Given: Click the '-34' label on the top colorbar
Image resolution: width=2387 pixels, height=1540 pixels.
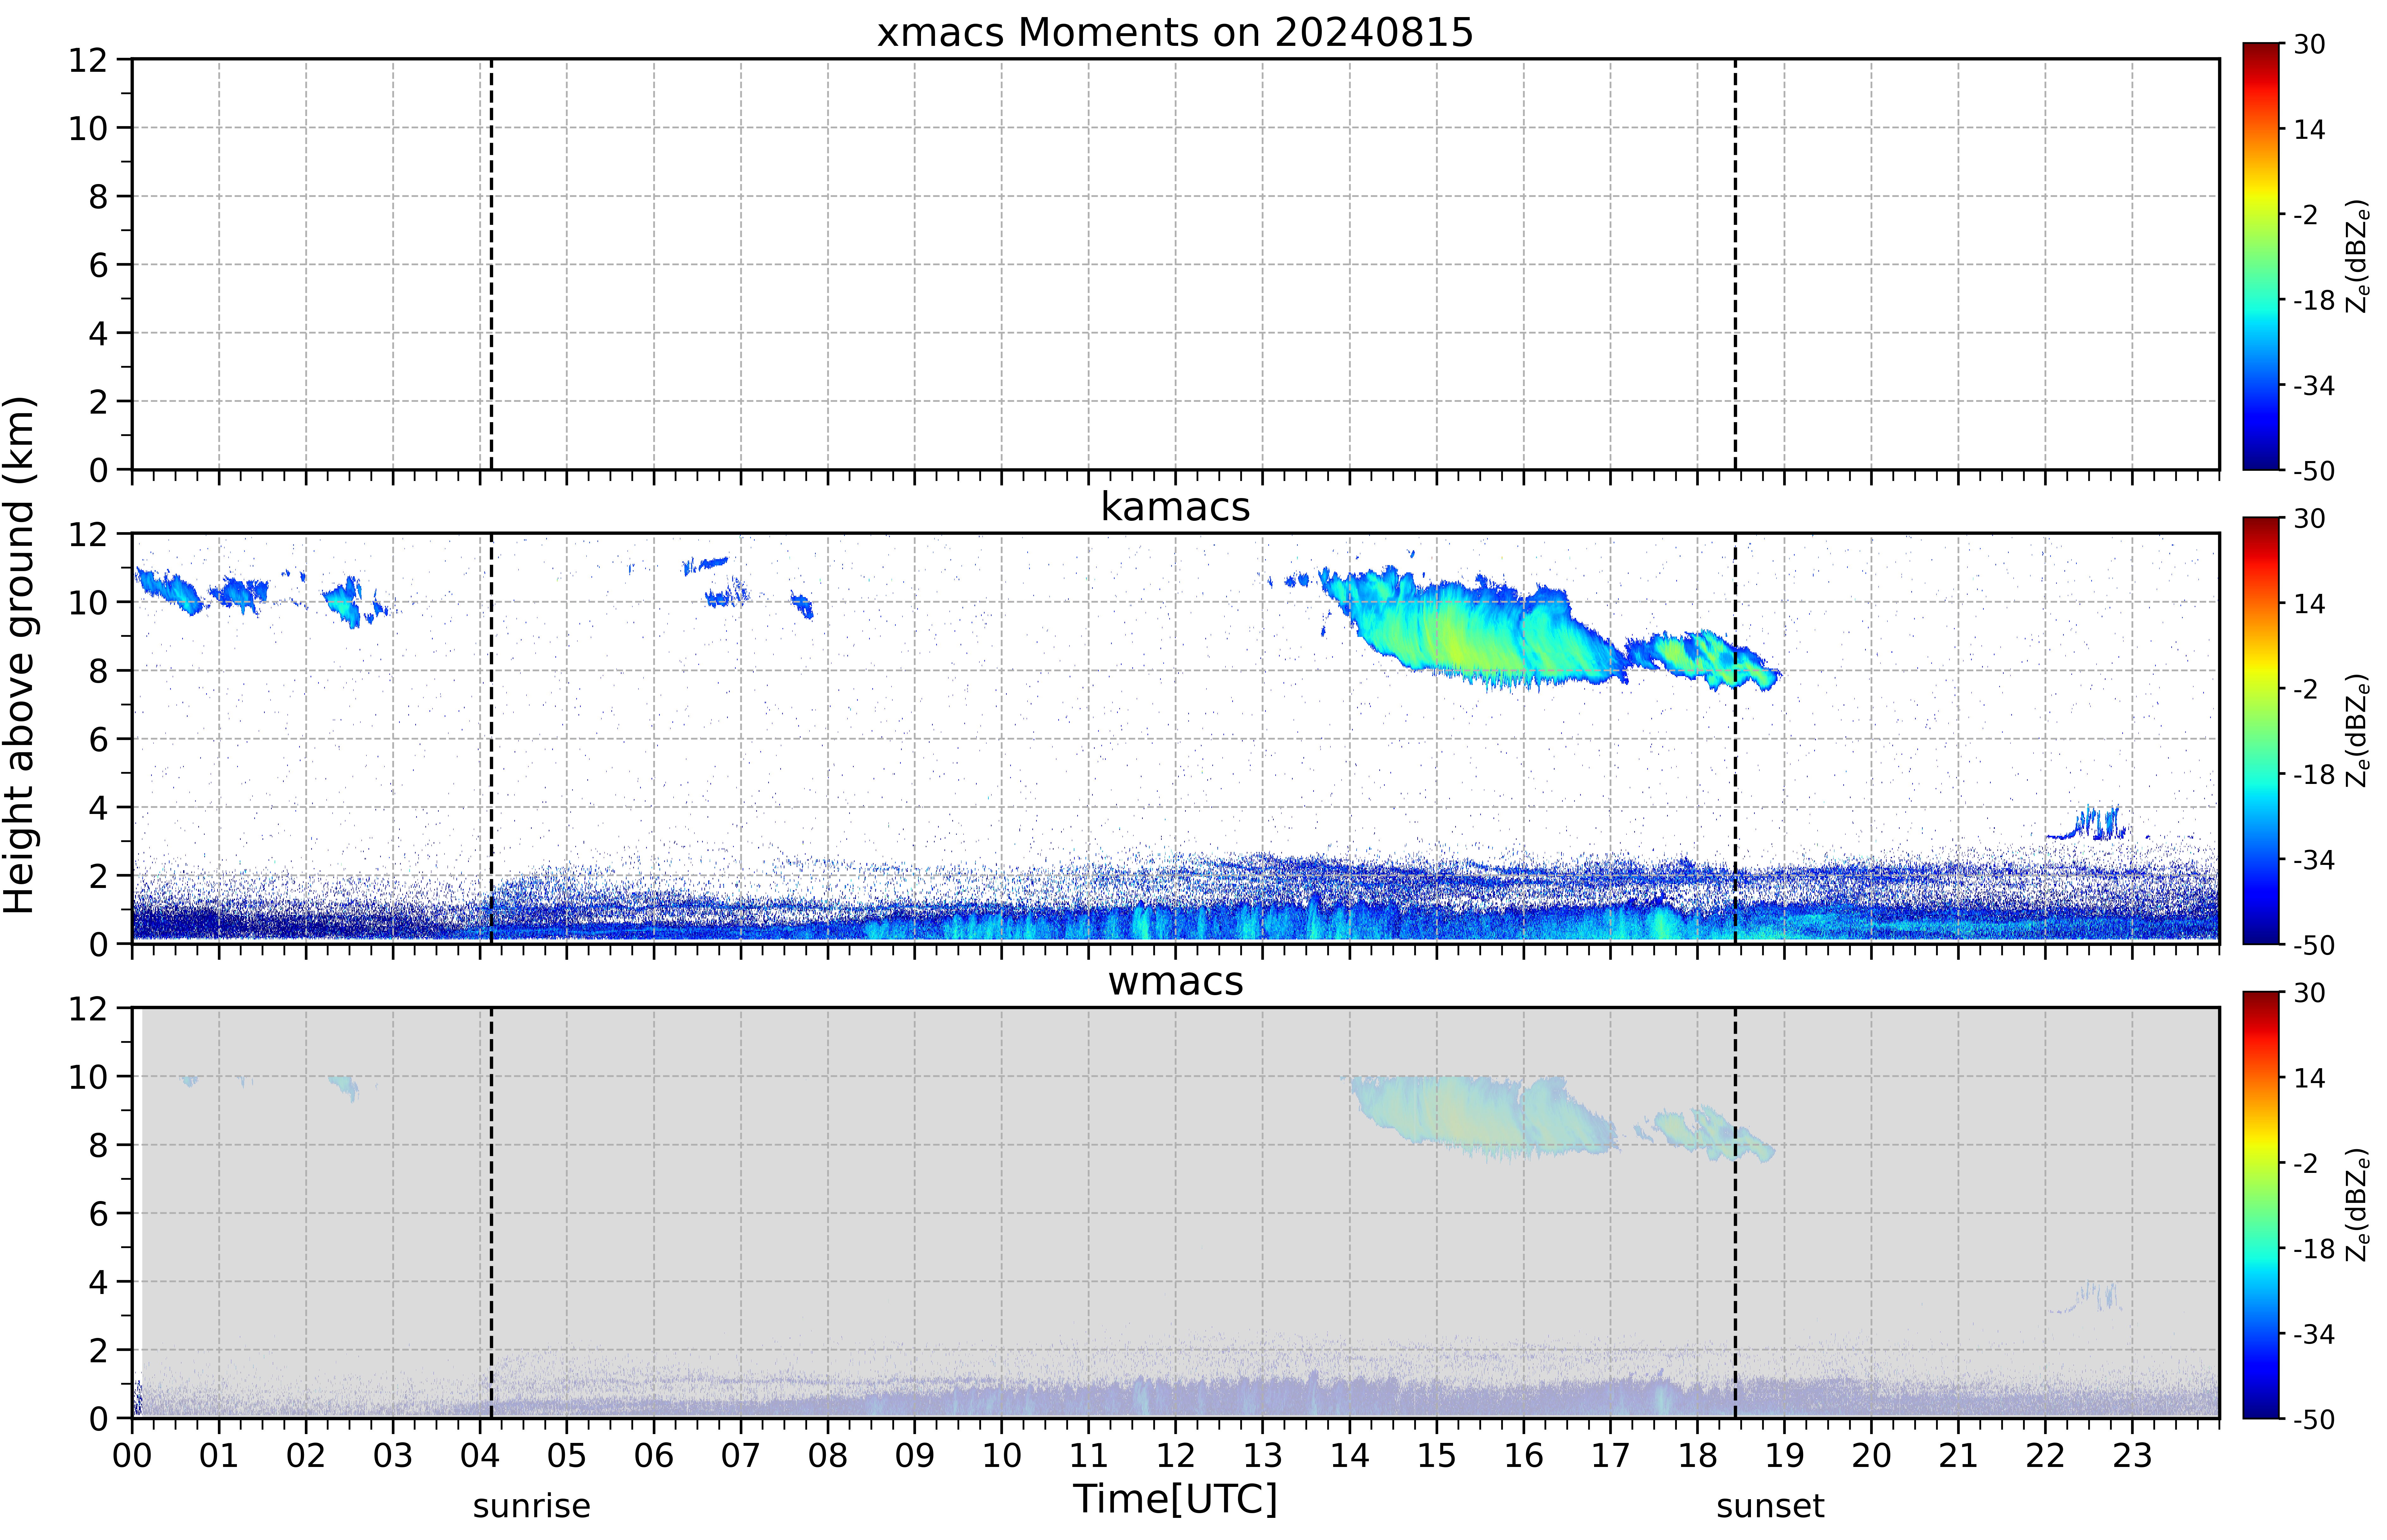Looking at the screenshot, I should (2314, 385).
